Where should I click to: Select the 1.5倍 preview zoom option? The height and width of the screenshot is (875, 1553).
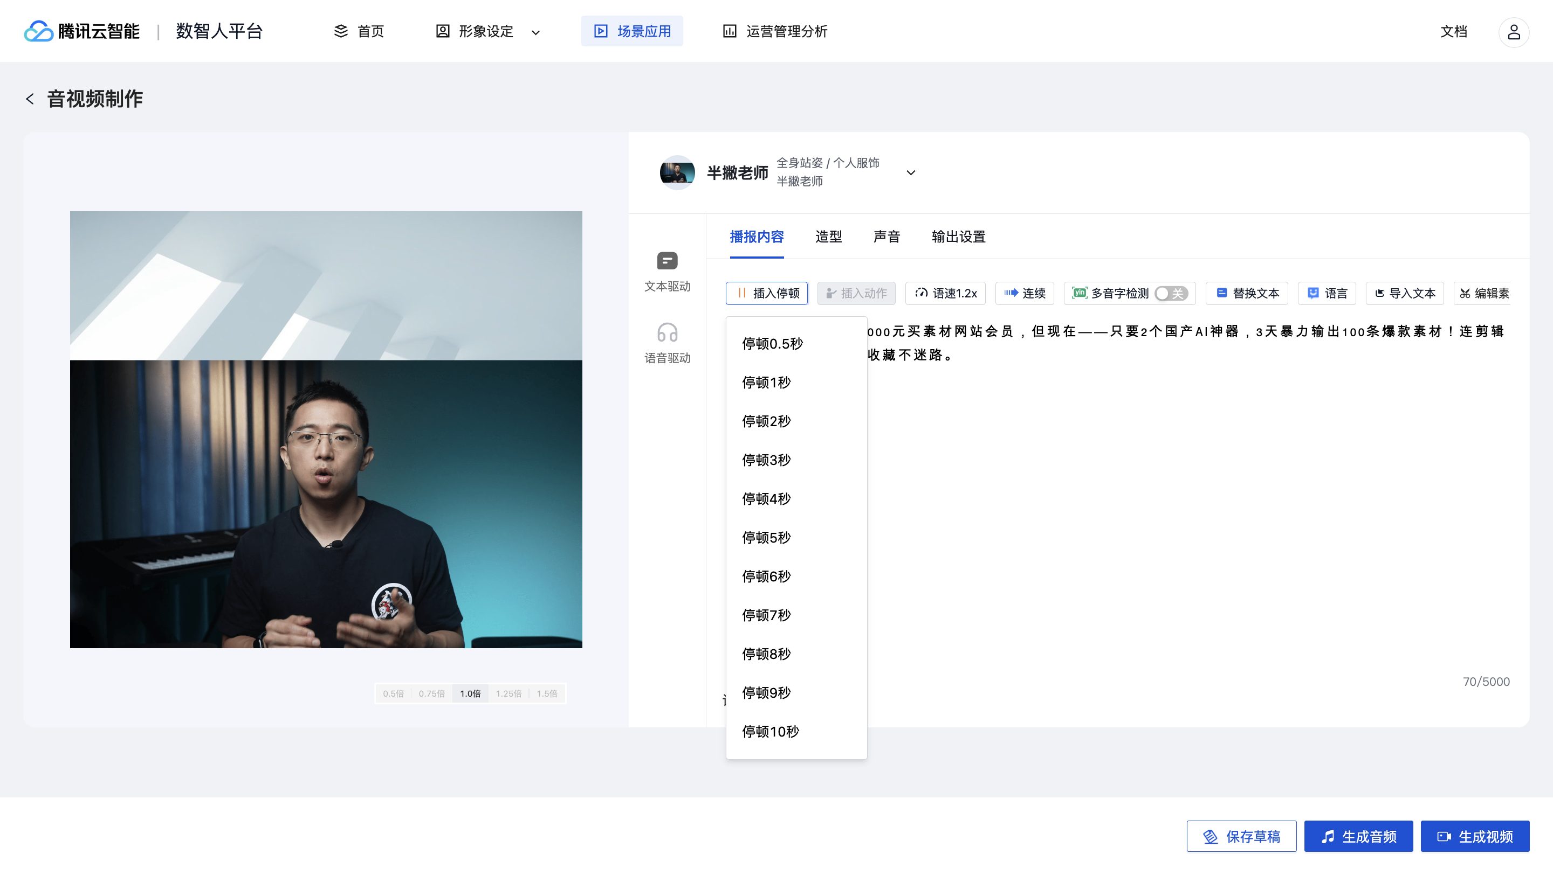point(547,694)
